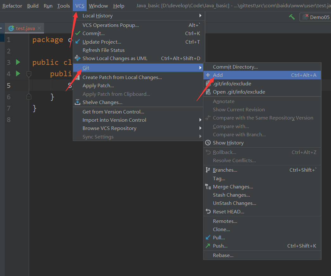Click the green hammer Build icon
Image resolution: width=331 pixels, height=276 pixels.
(292, 17)
